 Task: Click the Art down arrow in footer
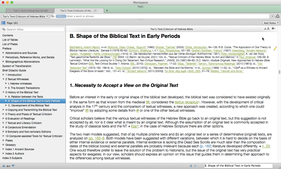13,166
